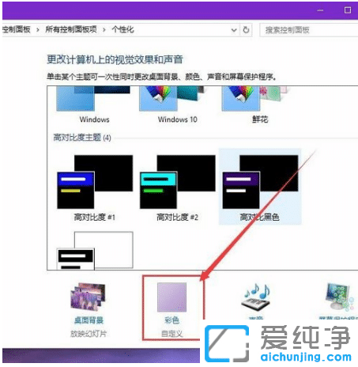Select the Windows 10 theme thumbnail

[x=172, y=99]
